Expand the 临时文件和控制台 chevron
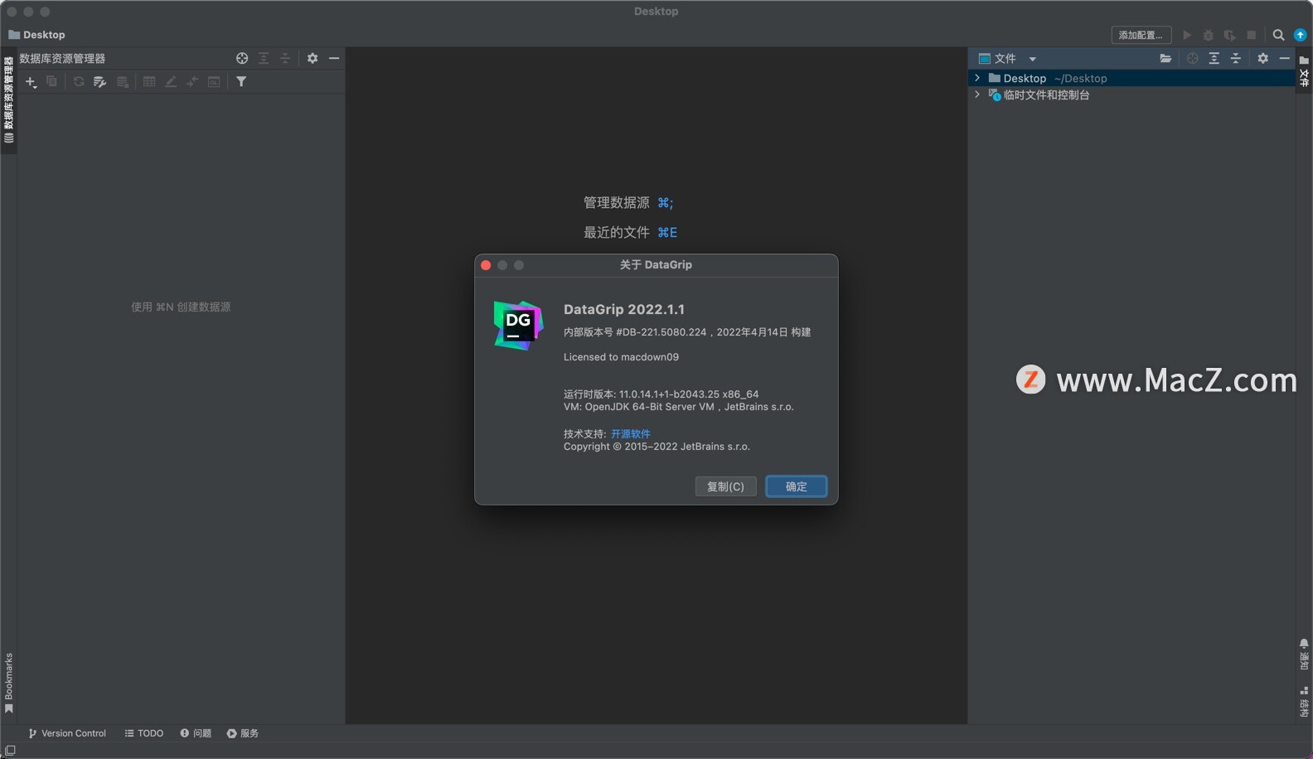 tap(977, 94)
